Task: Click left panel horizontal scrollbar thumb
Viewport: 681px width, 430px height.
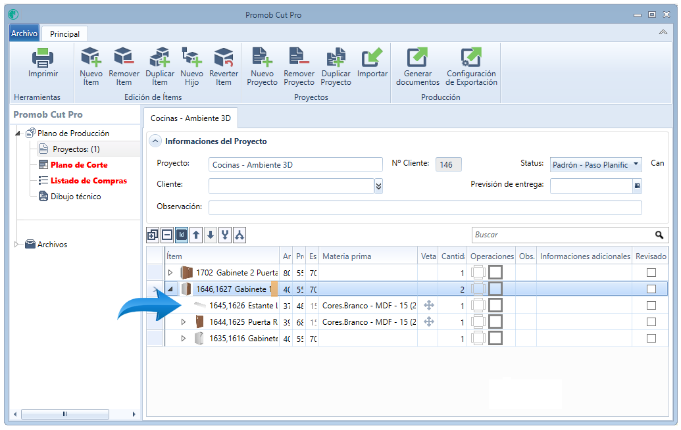Action: (64, 414)
